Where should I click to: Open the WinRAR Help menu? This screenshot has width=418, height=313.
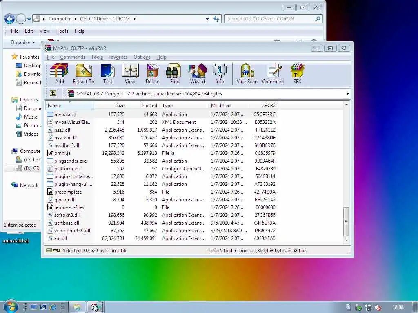click(x=161, y=57)
